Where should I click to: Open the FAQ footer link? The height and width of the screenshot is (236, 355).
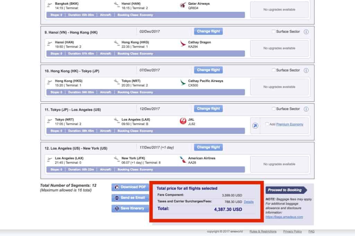[x=311, y=232]
